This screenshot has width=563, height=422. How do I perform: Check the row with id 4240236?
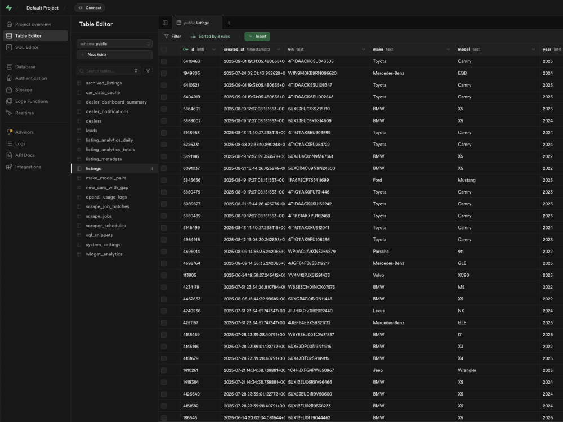[x=164, y=311]
